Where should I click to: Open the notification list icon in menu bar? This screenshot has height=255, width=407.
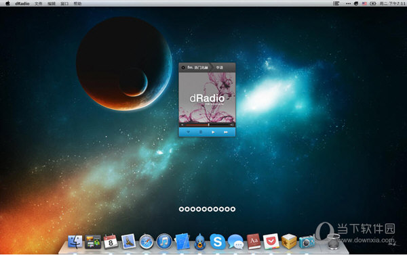[336, 3]
